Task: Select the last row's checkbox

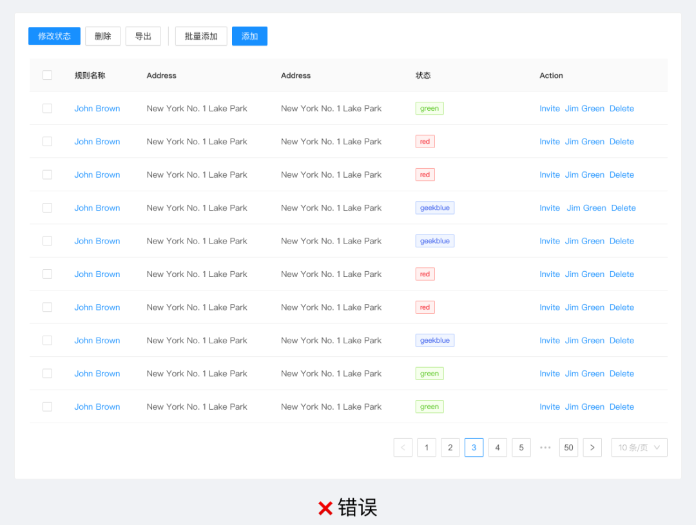Action: coord(47,406)
